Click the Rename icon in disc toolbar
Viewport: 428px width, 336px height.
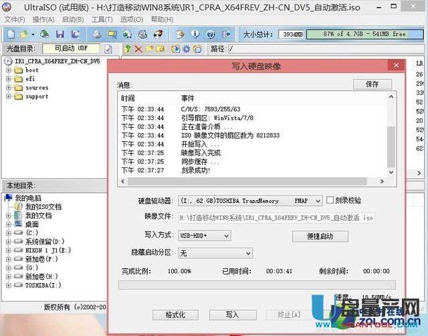(160, 49)
